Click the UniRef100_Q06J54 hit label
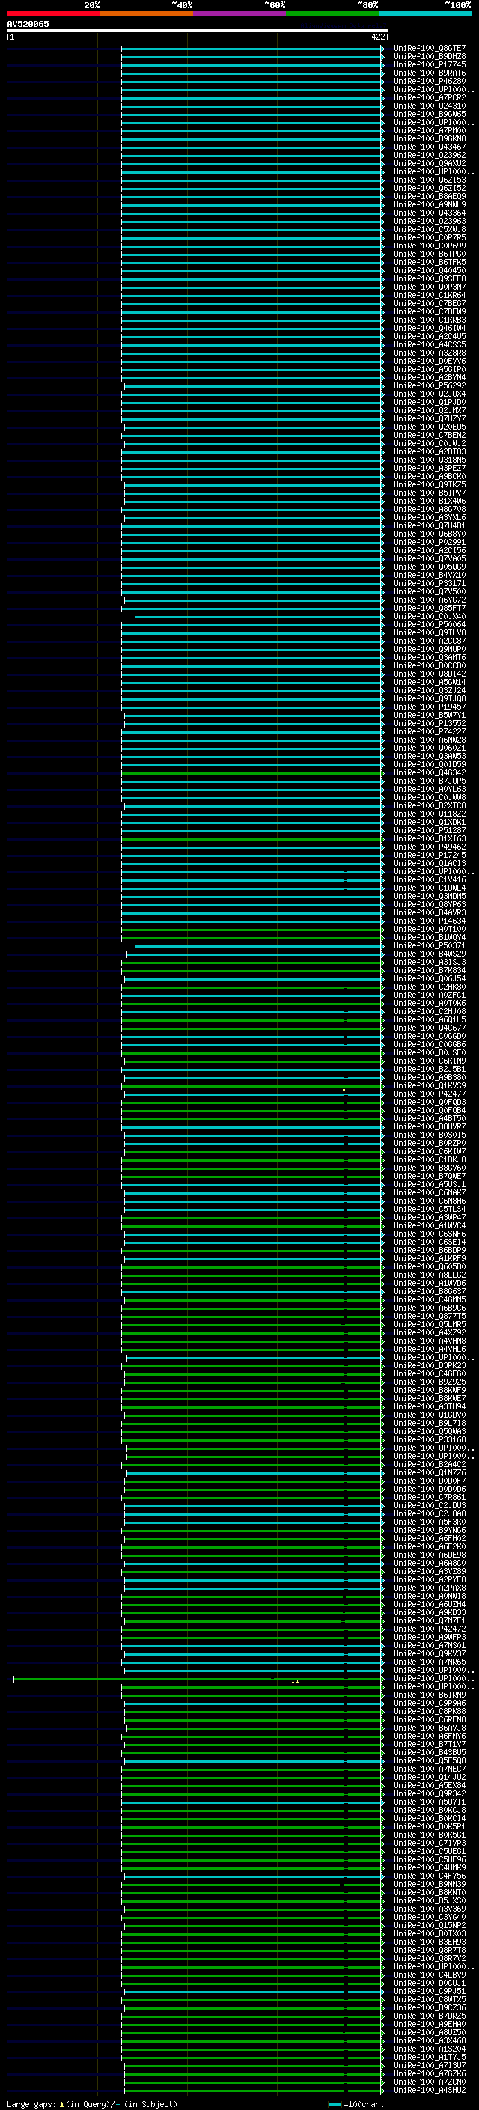Image resolution: width=479 pixels, height=2110 pixels. click(430, 979)
